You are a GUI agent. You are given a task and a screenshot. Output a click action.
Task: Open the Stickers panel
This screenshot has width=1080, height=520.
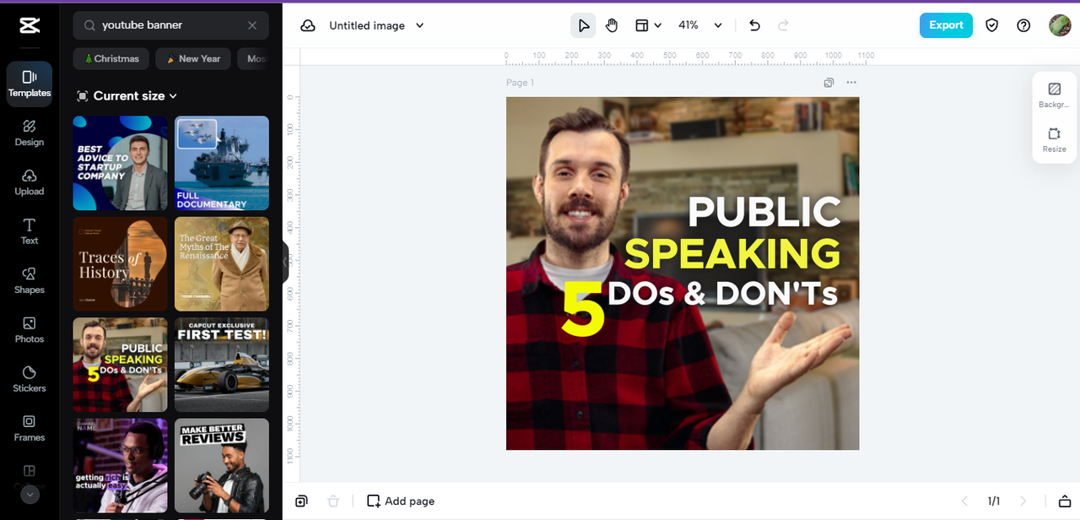(29, 379)
